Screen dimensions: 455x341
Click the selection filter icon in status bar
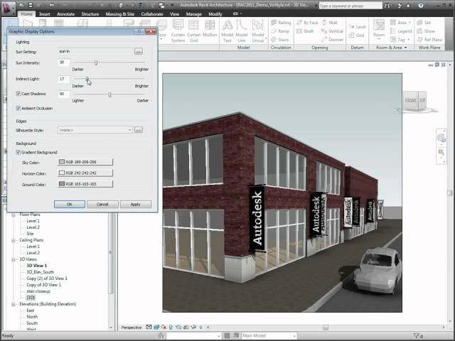pos(417,335)
